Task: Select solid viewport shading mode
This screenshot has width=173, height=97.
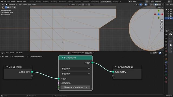Action: point(156,5)
